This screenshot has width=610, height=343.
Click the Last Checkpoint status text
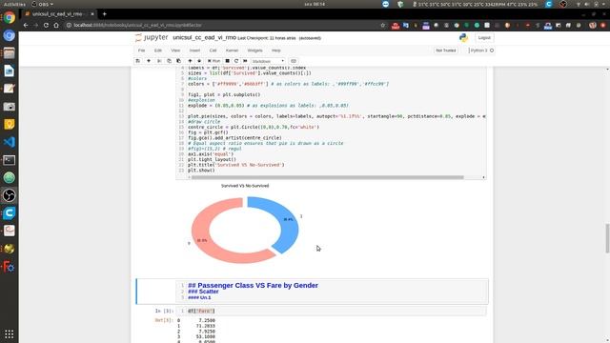tap(267, 38)
